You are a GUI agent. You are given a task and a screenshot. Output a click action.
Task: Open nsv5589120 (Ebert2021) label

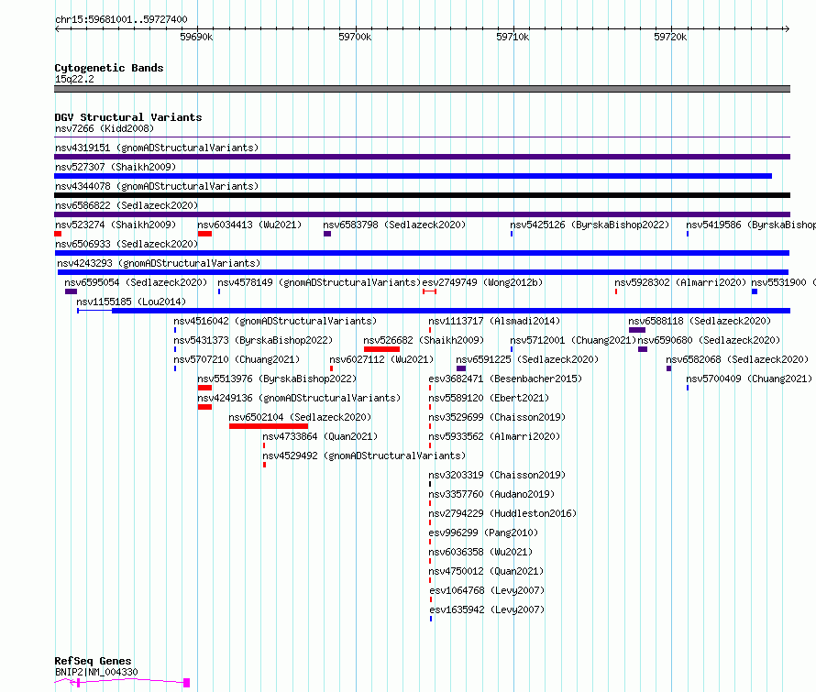click(490, 398)
